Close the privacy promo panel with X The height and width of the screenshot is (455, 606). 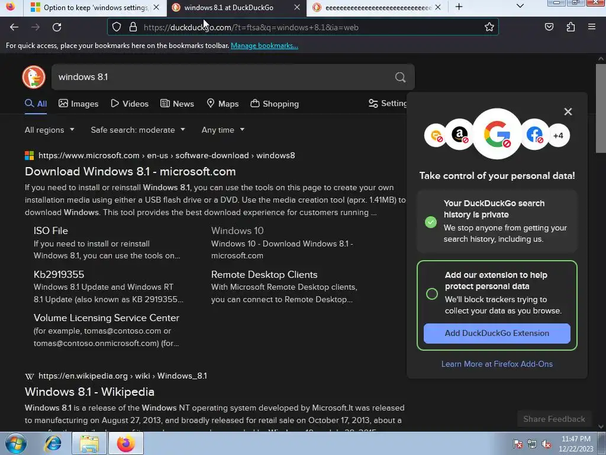tap(568, 112)
